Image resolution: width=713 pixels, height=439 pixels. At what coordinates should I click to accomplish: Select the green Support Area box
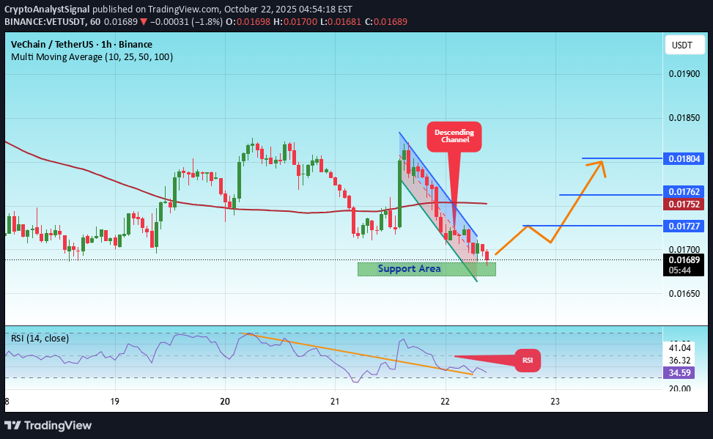point(426,269)
